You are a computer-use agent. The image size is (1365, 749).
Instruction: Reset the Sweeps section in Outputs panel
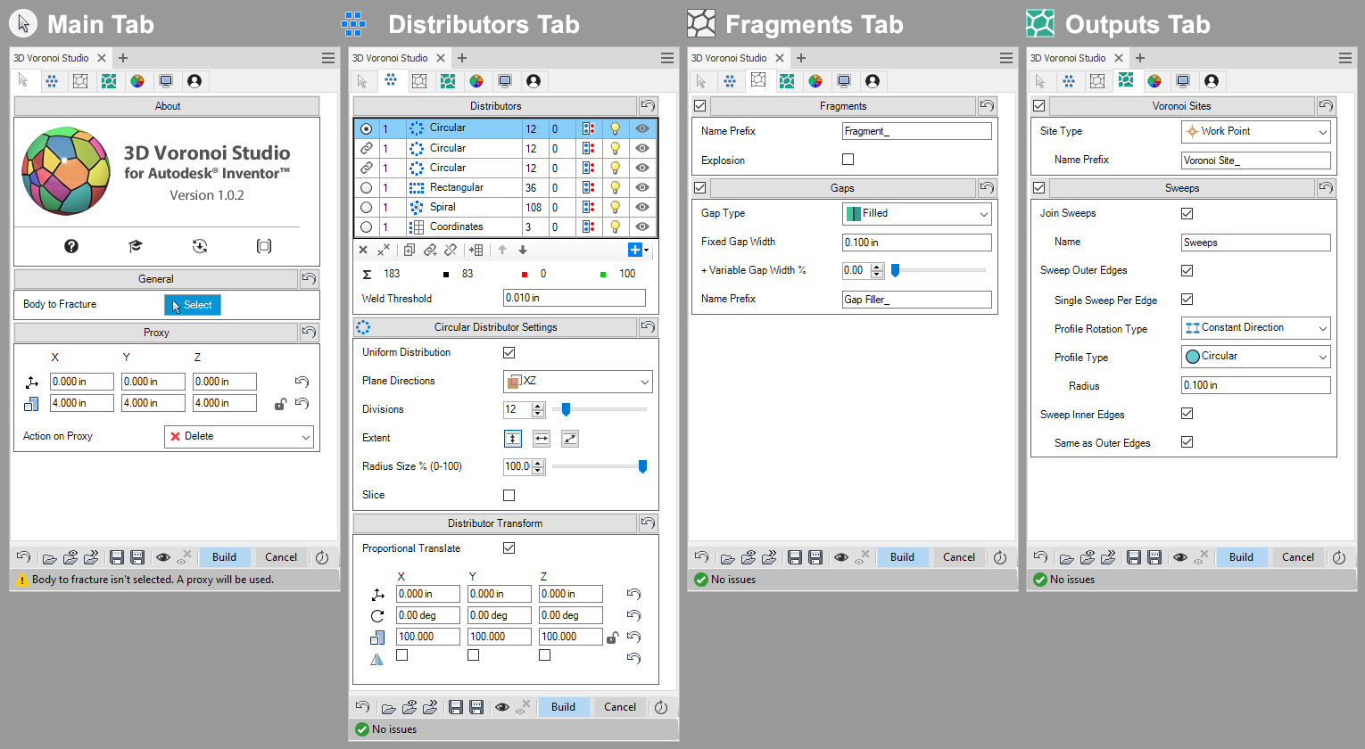click(x=1326, y=188)
